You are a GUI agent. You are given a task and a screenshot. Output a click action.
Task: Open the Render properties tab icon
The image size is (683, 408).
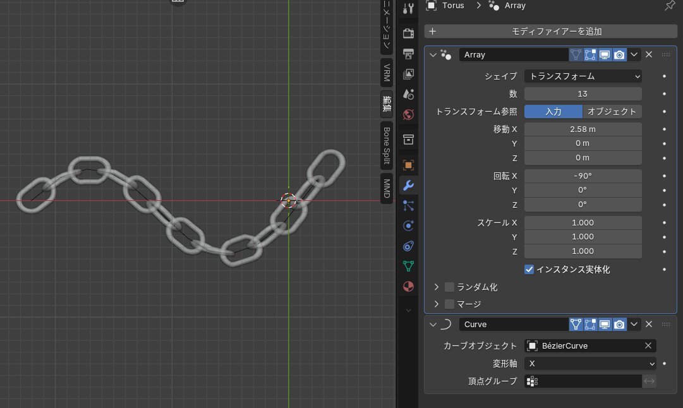[408, 33]
